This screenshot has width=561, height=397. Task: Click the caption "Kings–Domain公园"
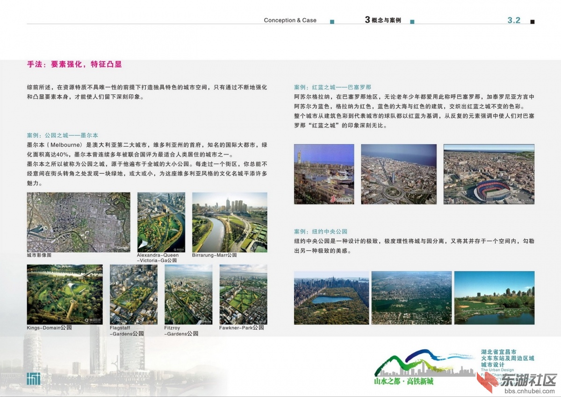[x=49, y=328]
